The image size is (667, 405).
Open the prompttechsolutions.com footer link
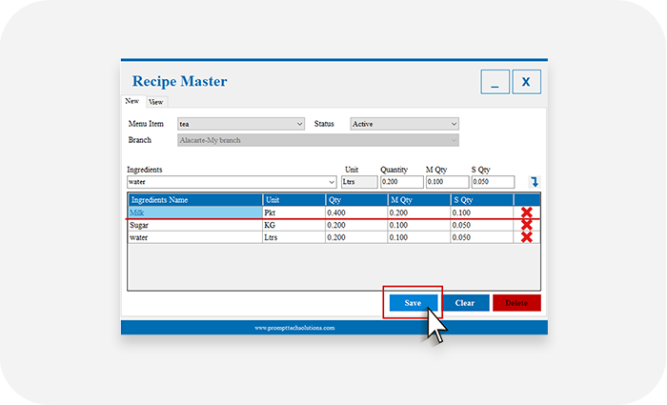point(294,328)
